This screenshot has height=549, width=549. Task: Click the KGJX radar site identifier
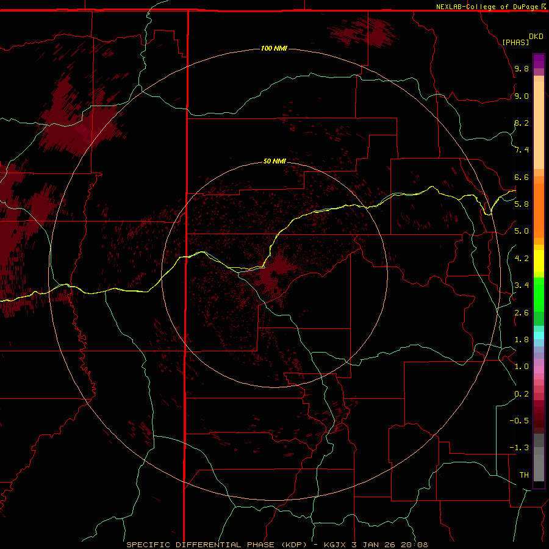pyautogui.click(x=335, y=545)
